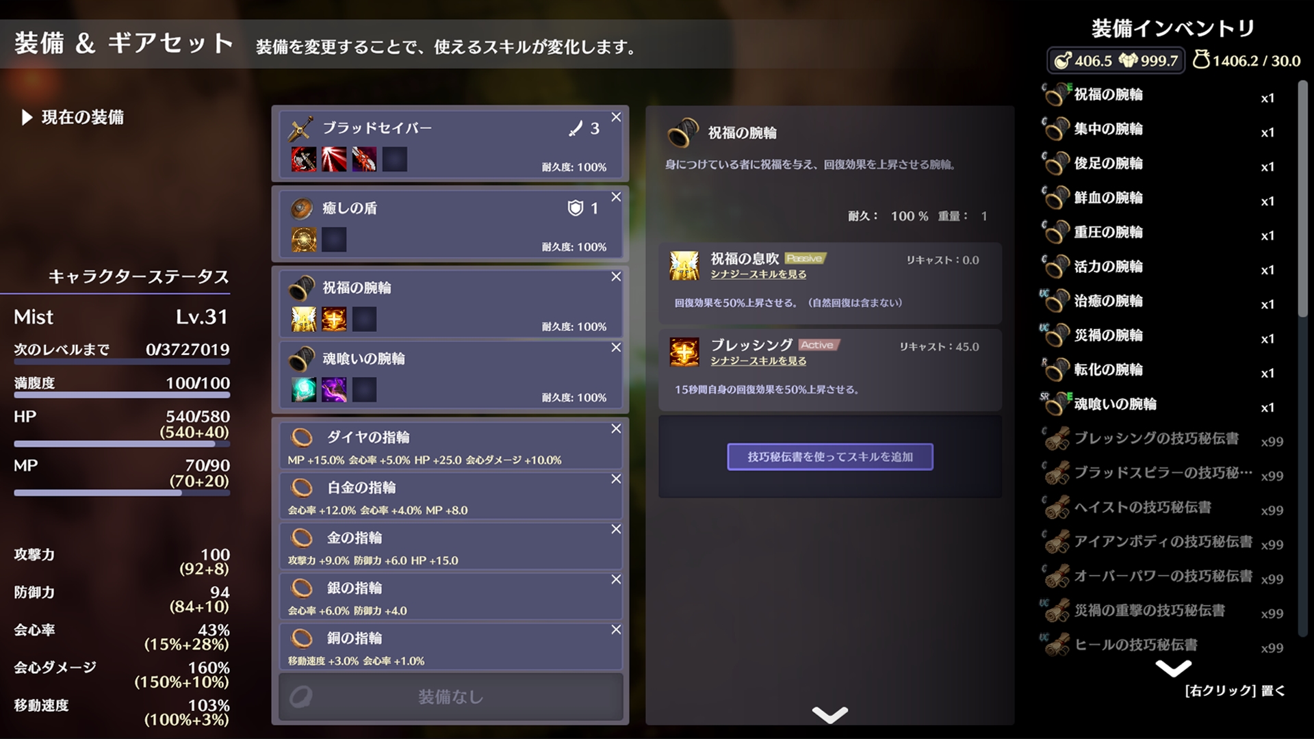Click the 魂喰いの腕輪 cyan orb skill icon
This screenshot has height=739, width=1314.
pyautogui.click(x=304, y=389)
